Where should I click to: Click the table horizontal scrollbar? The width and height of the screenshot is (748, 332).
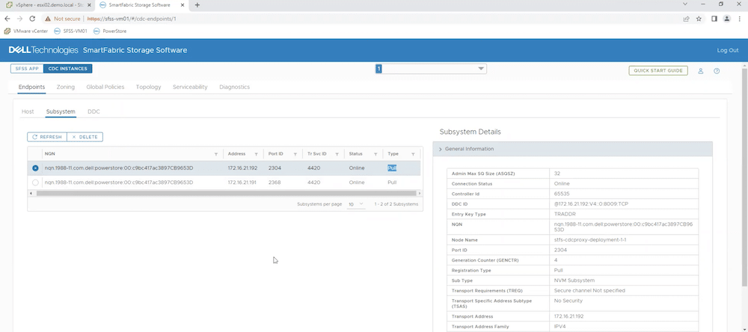(226, 193)
